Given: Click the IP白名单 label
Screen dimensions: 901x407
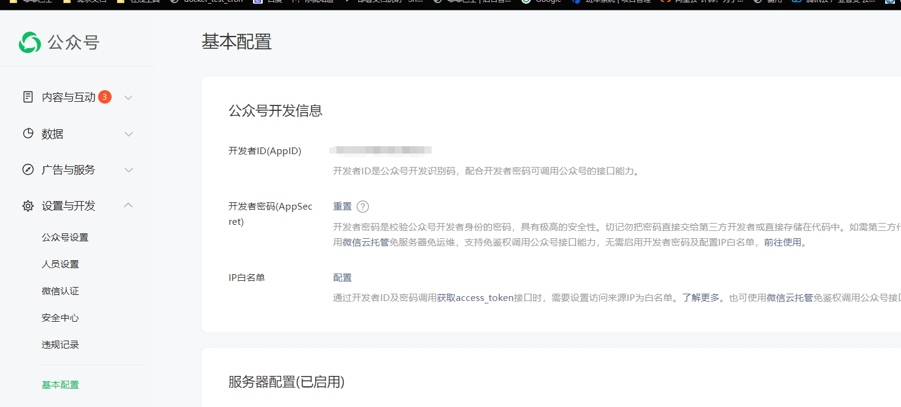Looking at the screenshot, I should click(x=247, y=278).
